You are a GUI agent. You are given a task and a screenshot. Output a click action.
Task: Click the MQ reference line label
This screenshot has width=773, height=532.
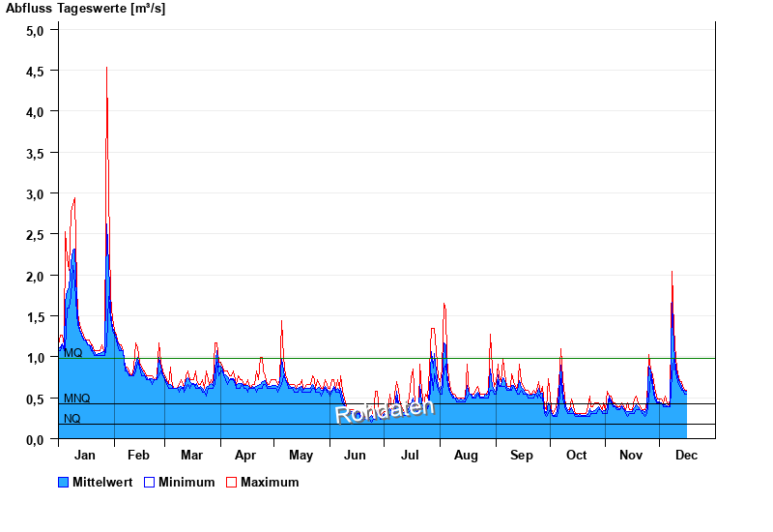point(73,353)
